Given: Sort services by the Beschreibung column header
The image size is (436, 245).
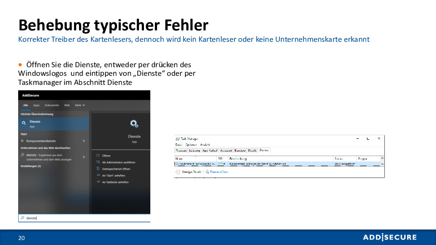Looking at the screenshot, I should (281, 159).
